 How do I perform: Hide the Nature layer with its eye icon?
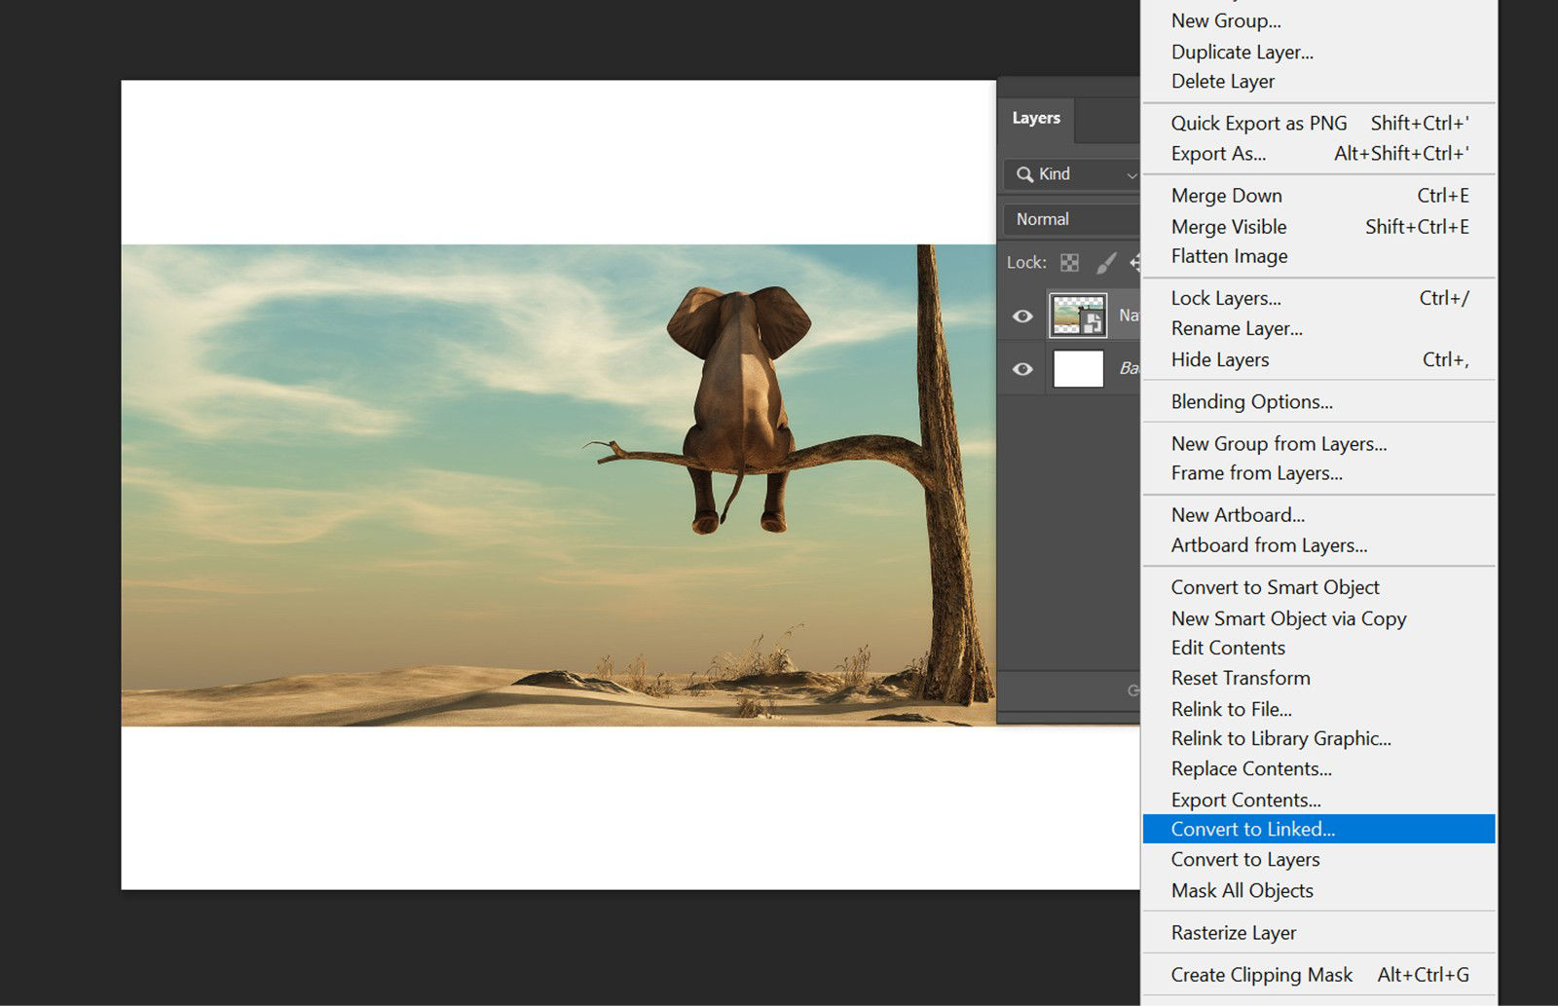(x=1022, y=316)
